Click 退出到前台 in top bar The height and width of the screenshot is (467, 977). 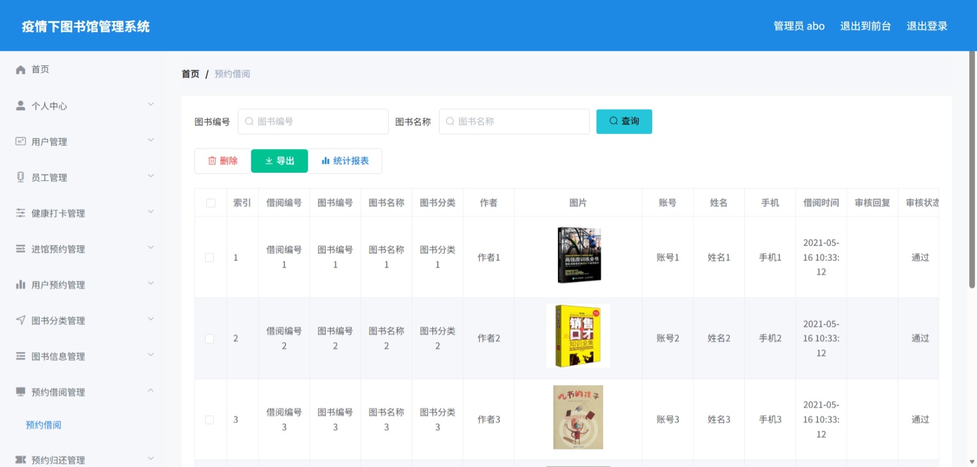tap(865, 26)
